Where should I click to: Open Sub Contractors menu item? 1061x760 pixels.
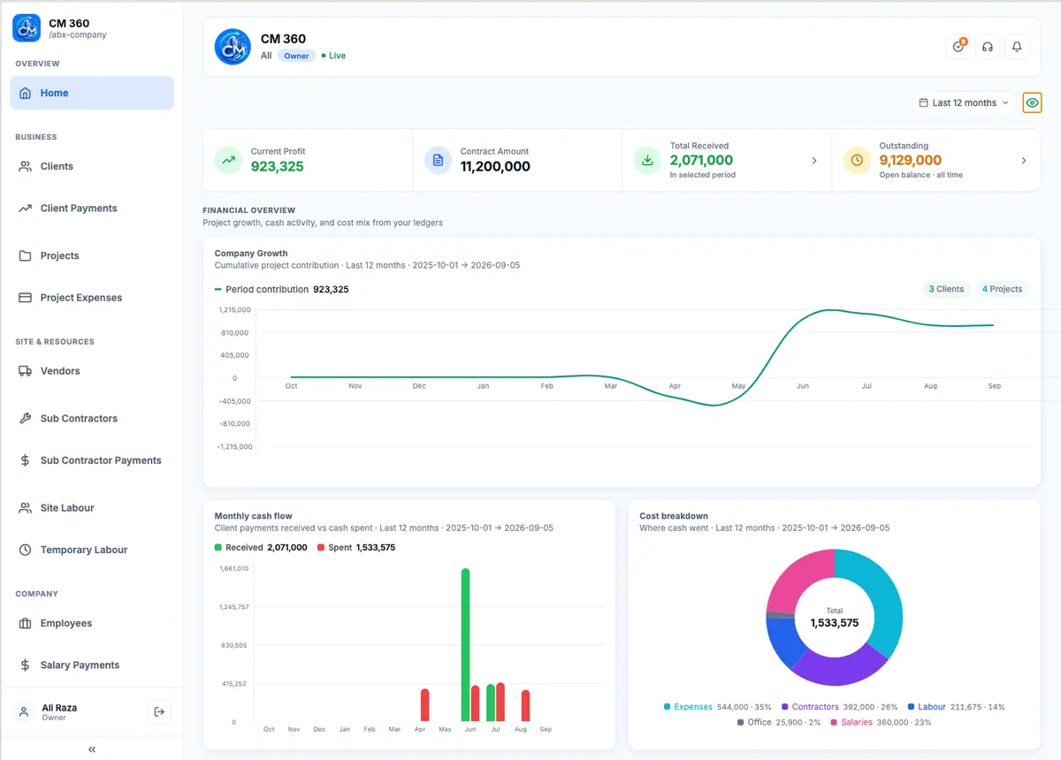(x=92, y=418)
